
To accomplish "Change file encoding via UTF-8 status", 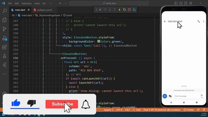I will coord(119,110).
